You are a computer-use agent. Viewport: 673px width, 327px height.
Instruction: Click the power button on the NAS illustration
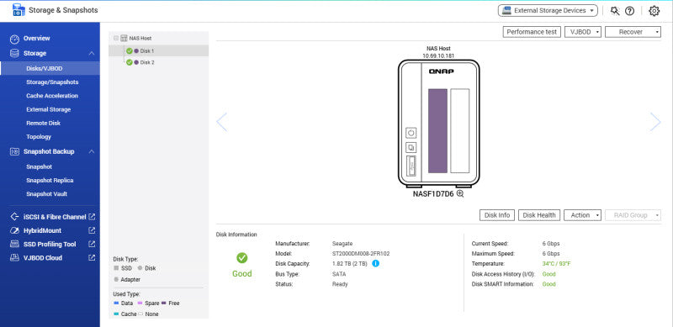tap(411, 133)
